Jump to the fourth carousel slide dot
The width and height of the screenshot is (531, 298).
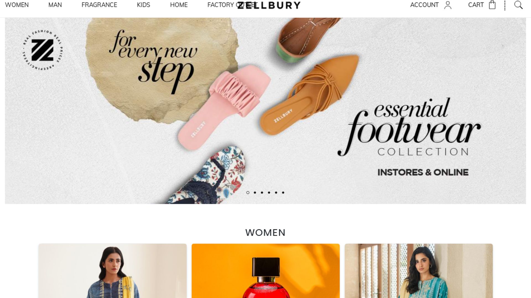[269, 193]
